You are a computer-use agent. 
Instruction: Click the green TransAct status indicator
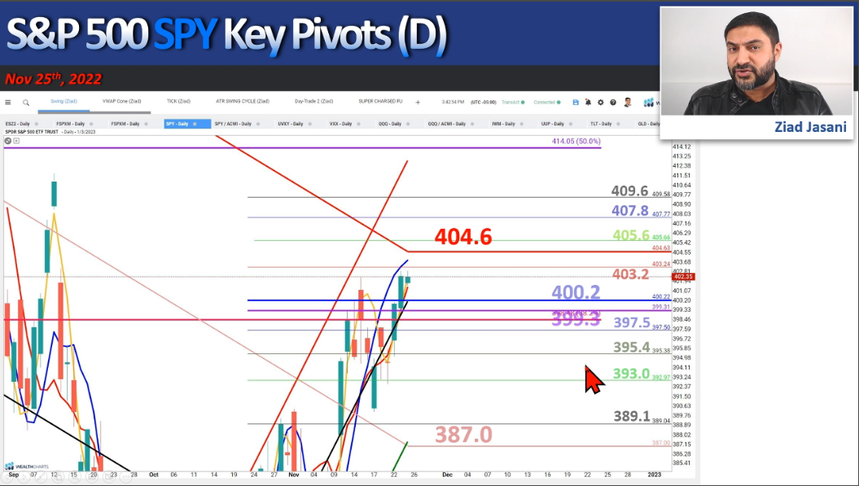point(513,103)
